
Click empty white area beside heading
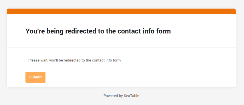tap(202, 31)
